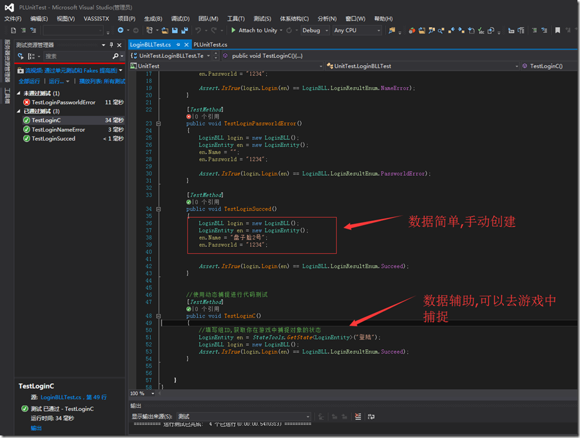Switch to the PLUnitTest.cs tab
The height and width of the screenshot is (438, 580).
point(210,44)
